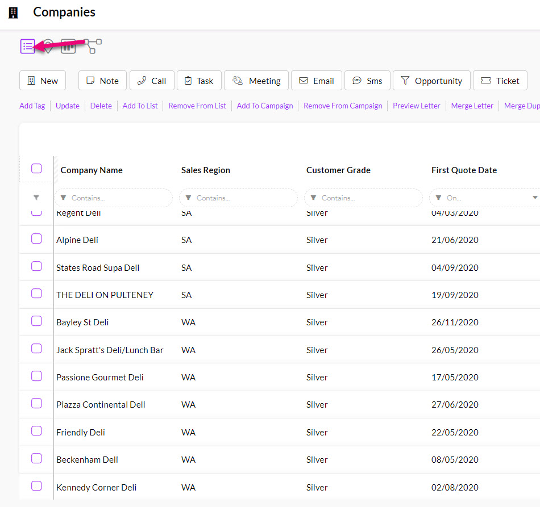Open the Bayley St Deli company
Viewport: 540px width, 507px height.
82,322
